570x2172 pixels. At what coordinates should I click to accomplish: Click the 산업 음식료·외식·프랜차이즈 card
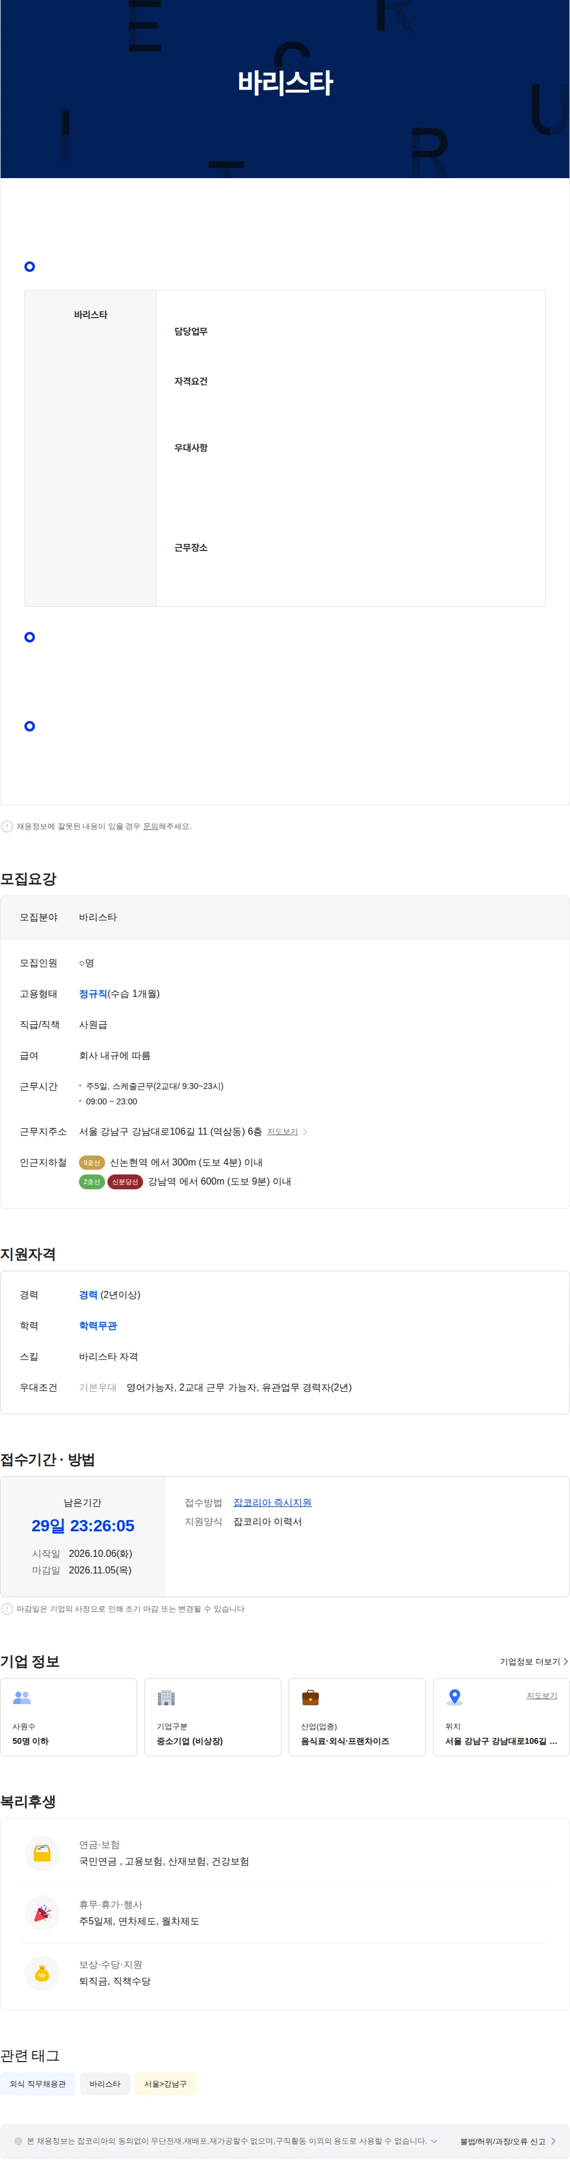point(357,1717)
